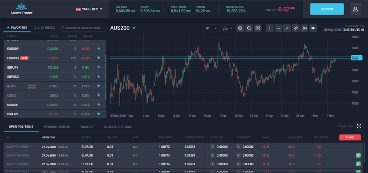Screen dimensions: 368x173
Task: Select the horizontal line drawing tool
Action: pos(279,28)
